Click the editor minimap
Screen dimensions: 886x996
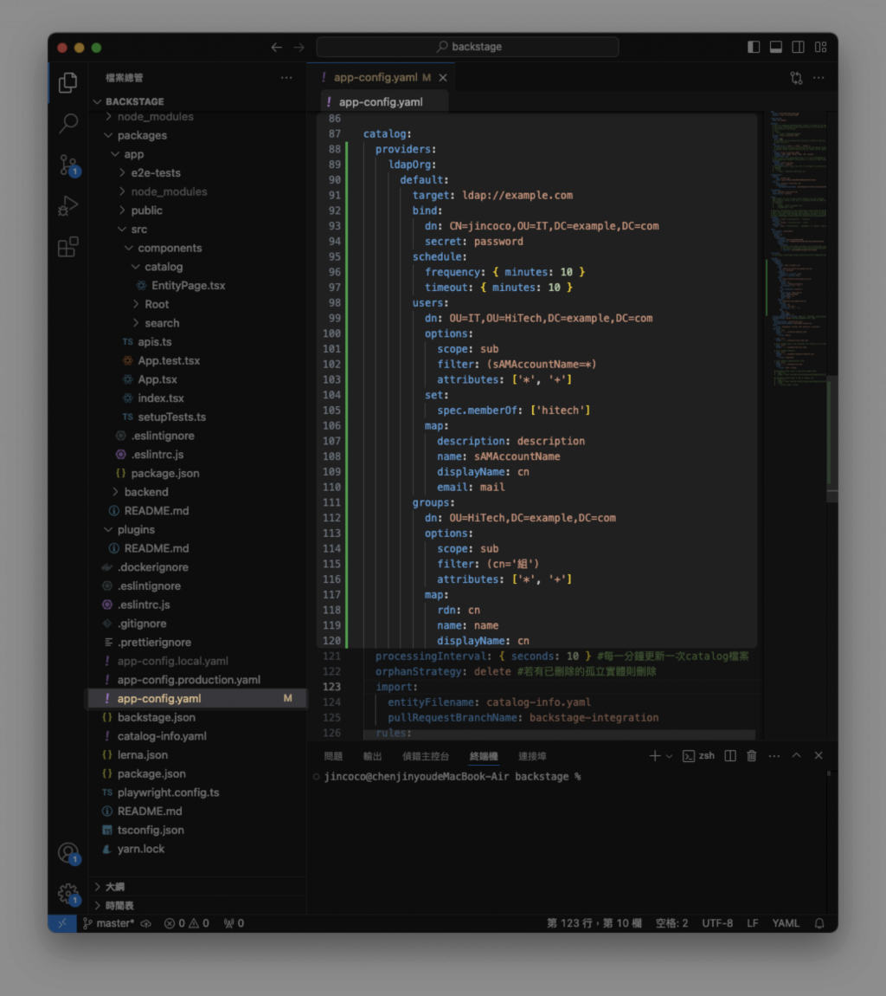(797, 248)
